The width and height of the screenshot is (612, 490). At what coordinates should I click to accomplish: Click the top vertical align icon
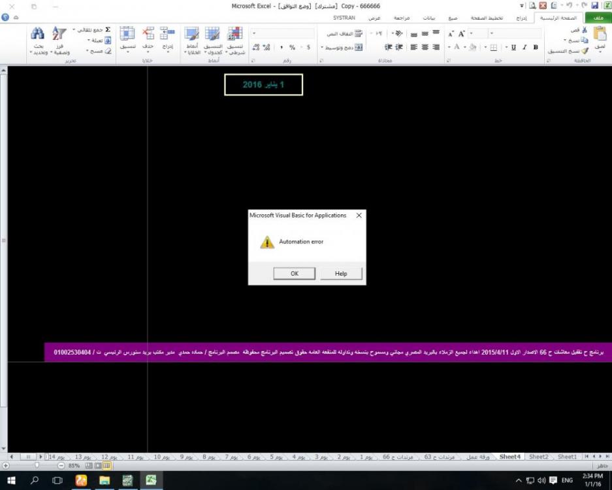tap(436, 33)
